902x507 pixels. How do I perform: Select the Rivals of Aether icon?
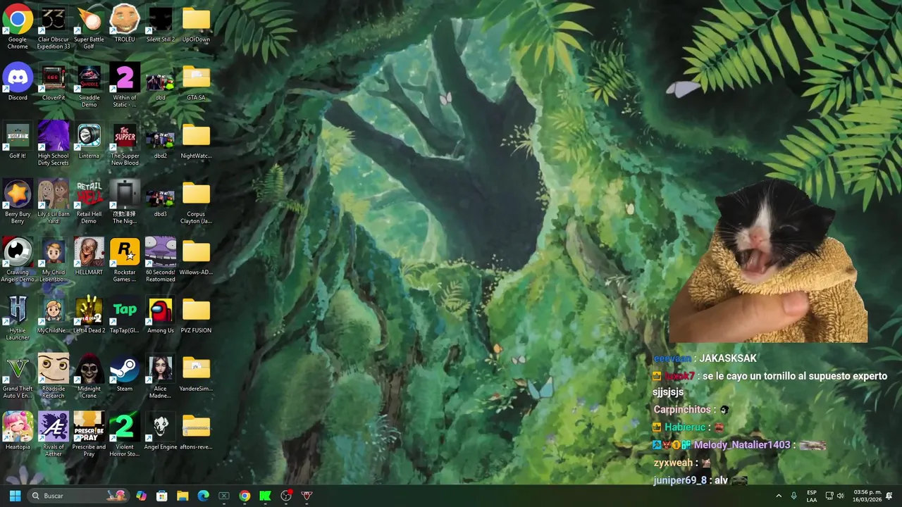click(54, 435)
